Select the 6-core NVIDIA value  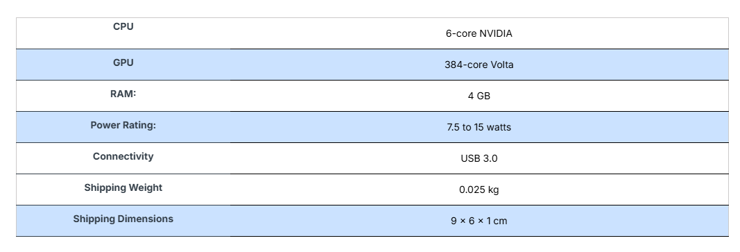pyautogui.click(x=479, y=33)
